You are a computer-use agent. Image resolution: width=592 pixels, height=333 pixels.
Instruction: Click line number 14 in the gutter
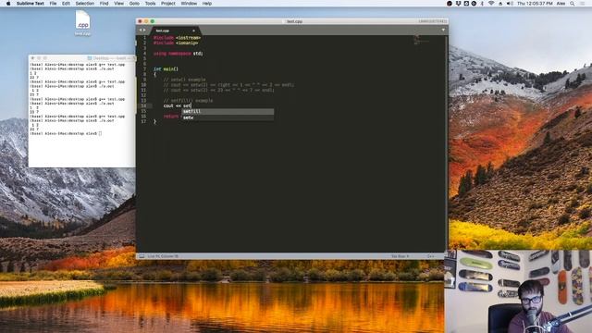point(143,105)
